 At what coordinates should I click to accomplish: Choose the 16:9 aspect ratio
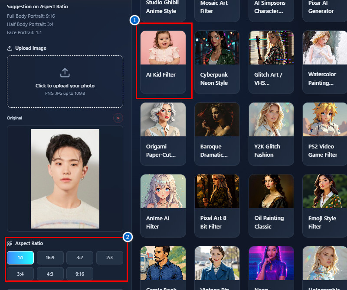50,258
